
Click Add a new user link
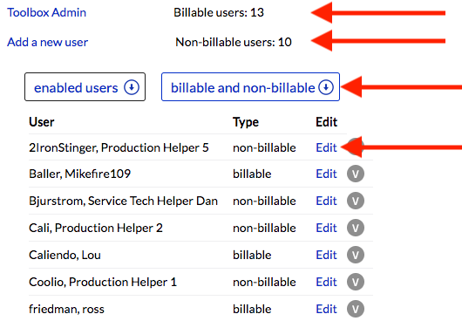[x=47, y=42]
